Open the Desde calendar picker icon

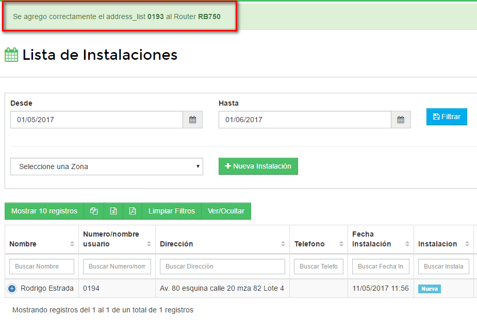pos(192,119)
